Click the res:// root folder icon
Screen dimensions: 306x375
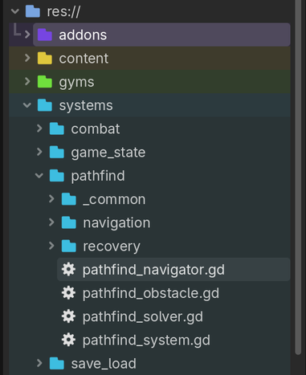[x=33, y=11]
